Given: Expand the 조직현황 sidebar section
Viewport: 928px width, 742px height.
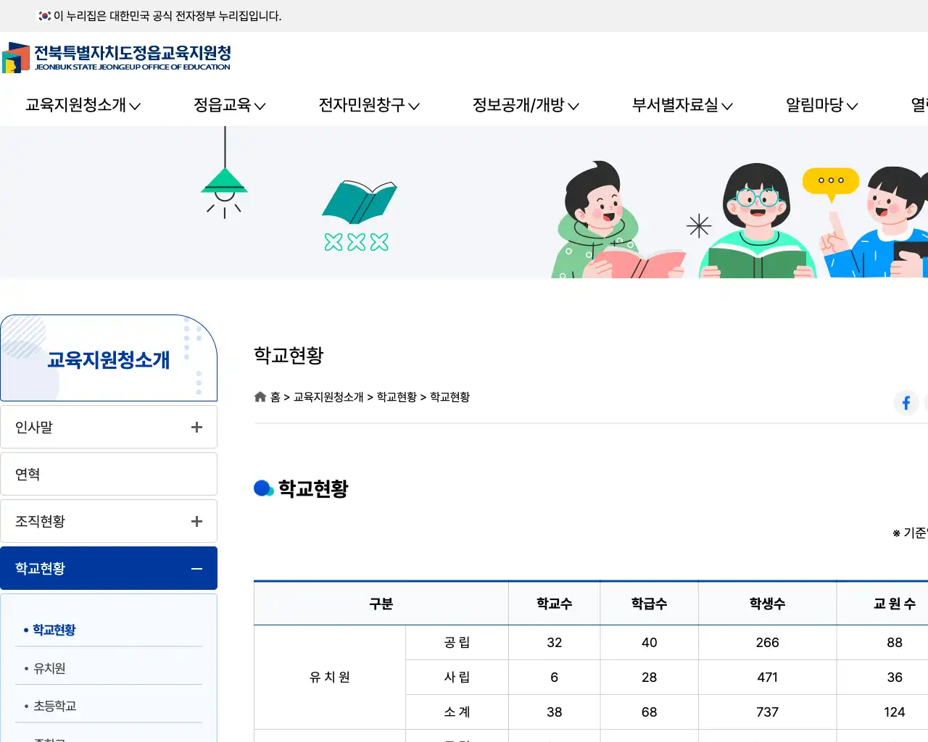Looking at the screenshot, I should [x=196, y=521].
